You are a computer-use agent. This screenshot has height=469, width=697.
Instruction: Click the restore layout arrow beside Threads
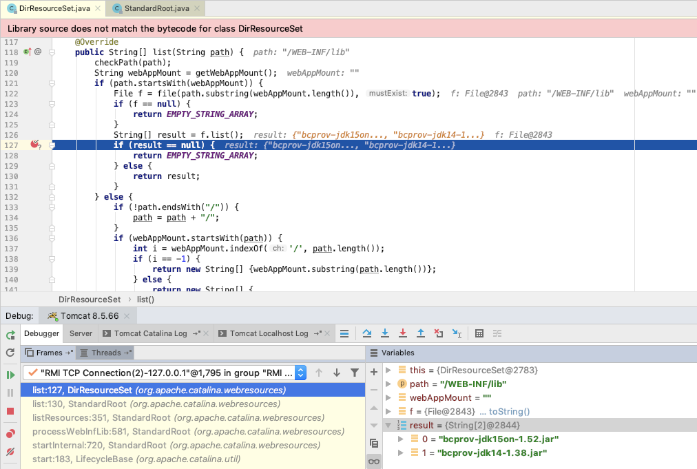pos(127,353)
